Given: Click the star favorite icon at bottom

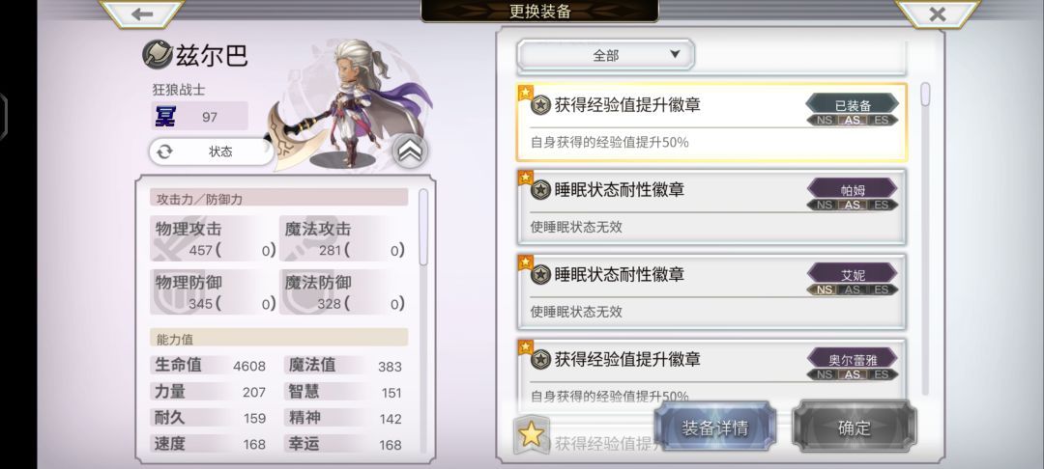Looking at the screenshot, I should tap(532, 435).
